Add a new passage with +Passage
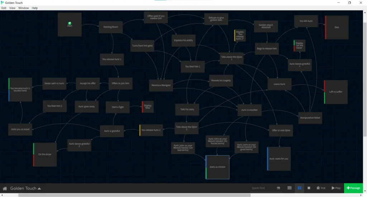 tap(353, 188)
